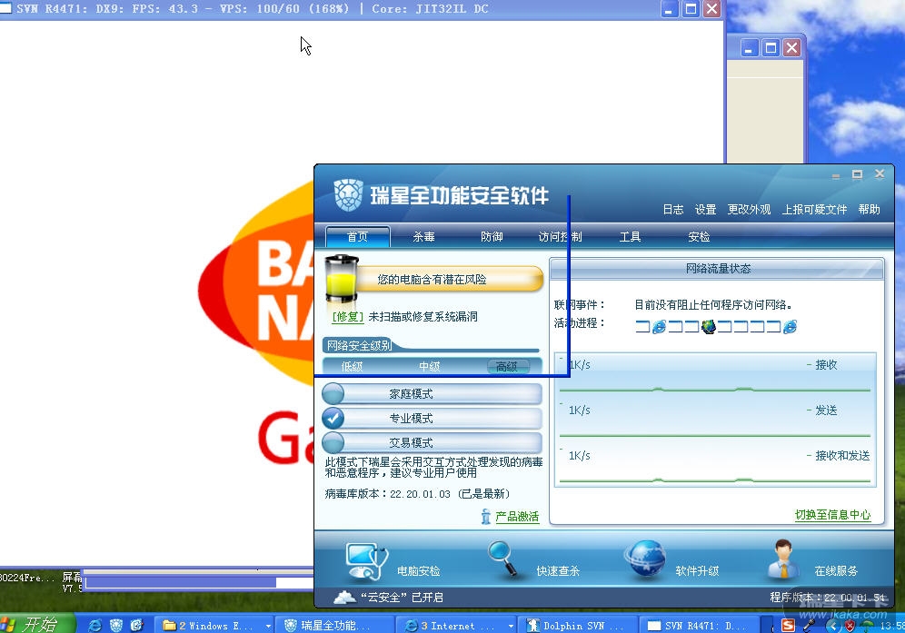Click the 发送 send traffic graph
This screenshot has width=905, height=633.
(x=714, y=420)
